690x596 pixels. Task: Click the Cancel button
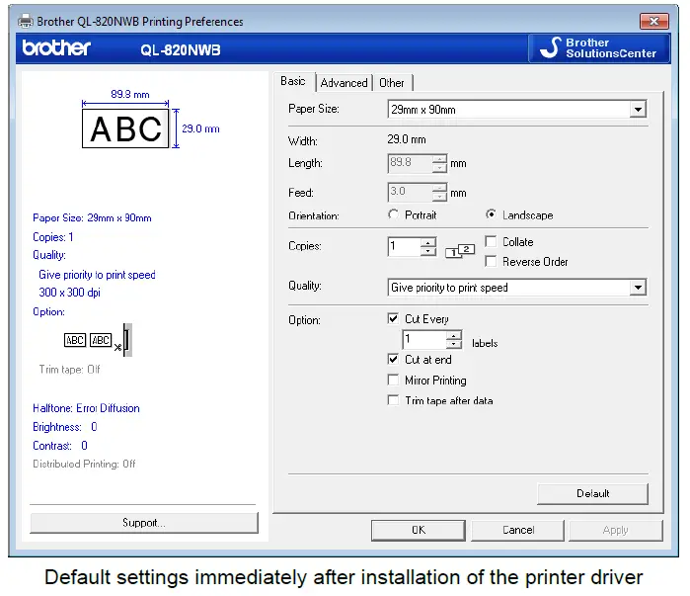click(x=518, y=530)
